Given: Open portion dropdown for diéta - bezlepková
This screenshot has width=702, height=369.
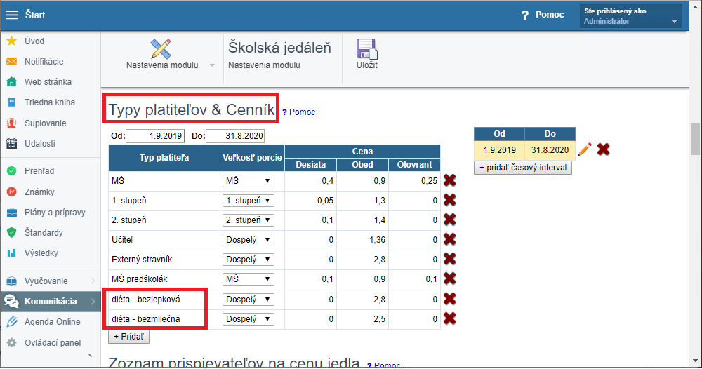Looking at the screenshot, I should [x=248, y=300].
